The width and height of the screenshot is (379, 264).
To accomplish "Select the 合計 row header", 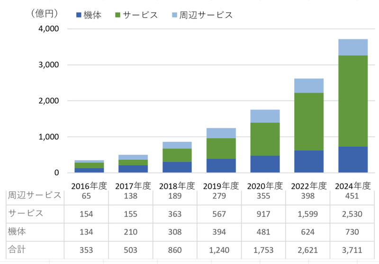I will (17, 250).
